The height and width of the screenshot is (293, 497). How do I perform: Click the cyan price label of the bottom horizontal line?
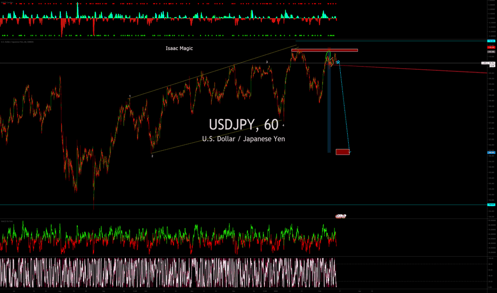click(x=491, y=205)
